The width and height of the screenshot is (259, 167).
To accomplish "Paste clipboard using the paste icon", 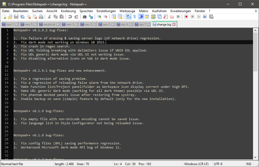I will [62, 17].
